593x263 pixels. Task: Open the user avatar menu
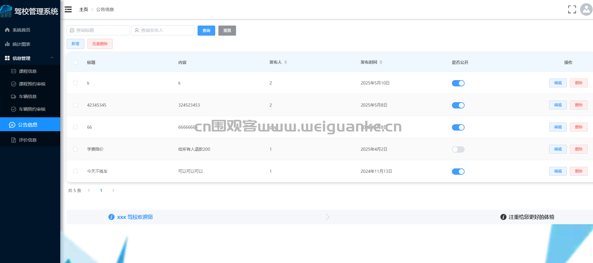(x=586, y=9)
